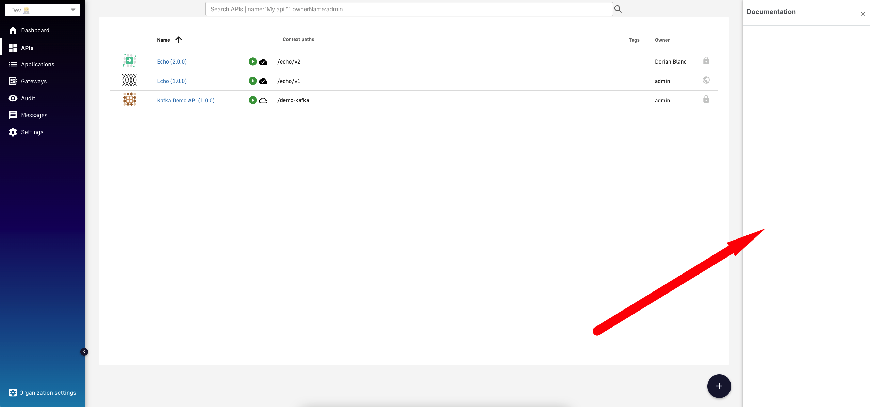
Task: Click the deployed cloud icon next to /echo/v1
Action: point(263,81)
